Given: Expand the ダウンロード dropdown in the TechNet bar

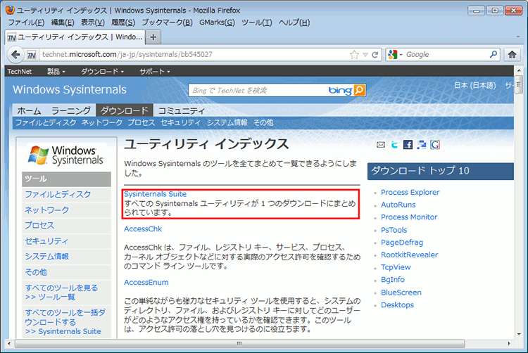Looking at the screenshot, I should (102, 71).
